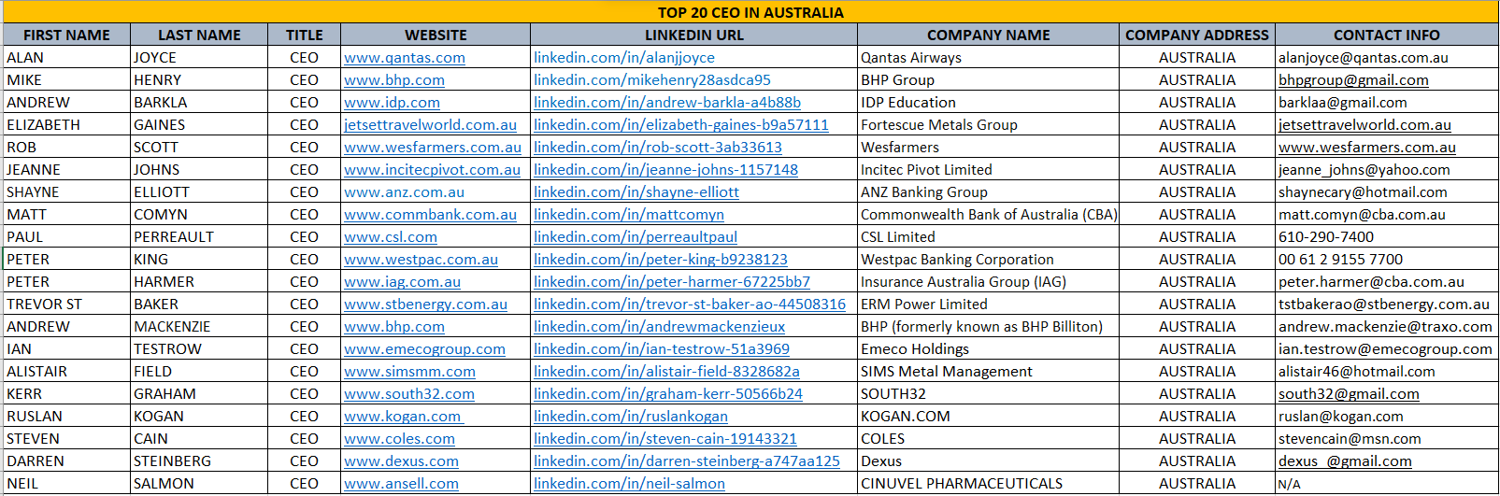Open www.commbank.com.au website link

430,215
